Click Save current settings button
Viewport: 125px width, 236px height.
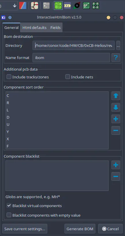[x=25, y=229]
